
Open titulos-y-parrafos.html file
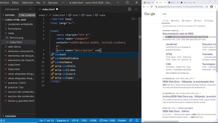tap(21, 101)
